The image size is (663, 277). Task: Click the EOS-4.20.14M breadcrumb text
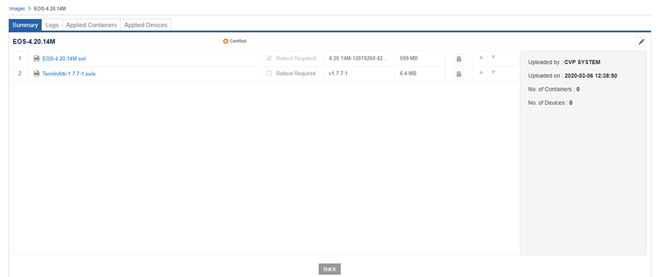[x=50, y=8]
